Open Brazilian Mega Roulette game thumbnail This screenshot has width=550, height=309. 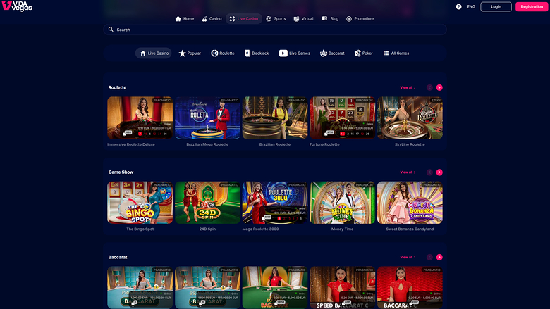pyautogui.click(x=207, y=118)
